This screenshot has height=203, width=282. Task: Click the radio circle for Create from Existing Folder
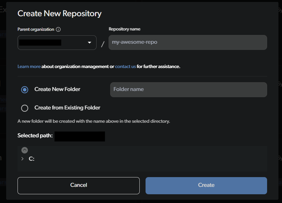click(x=25, y=108)
